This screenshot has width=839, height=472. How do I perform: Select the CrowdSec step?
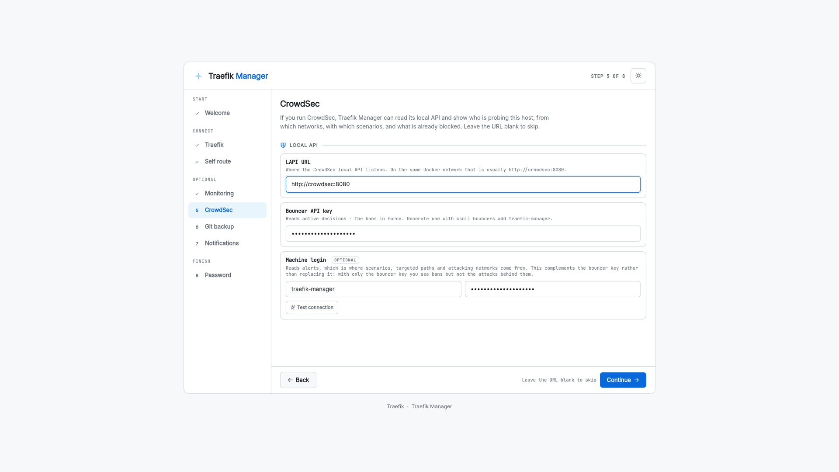[227, 210]
